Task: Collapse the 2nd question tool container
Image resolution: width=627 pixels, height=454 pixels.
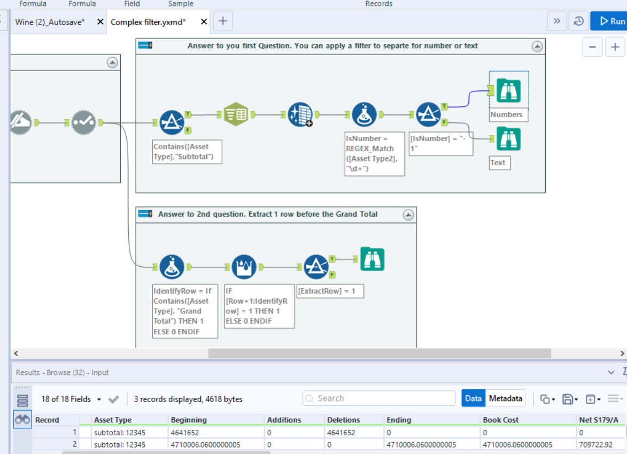Action: pos(408,214)
